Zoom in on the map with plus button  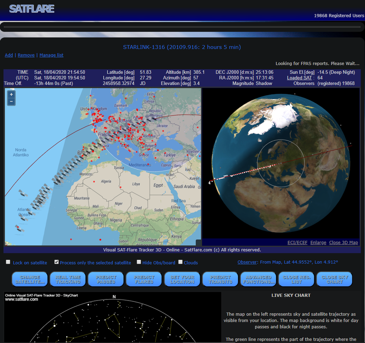click(x=11, y=95)
